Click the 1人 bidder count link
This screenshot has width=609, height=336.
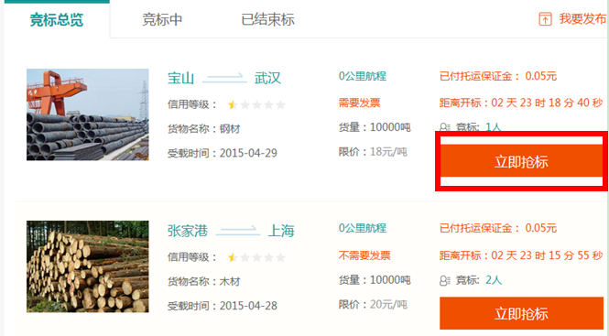(x=494, y=127)
